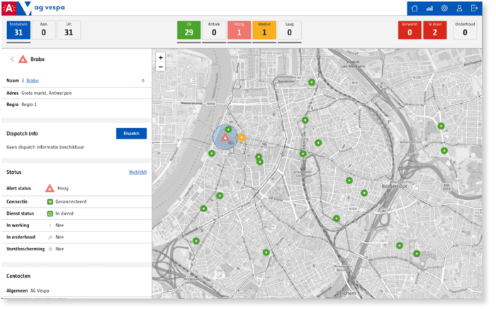
Task: Click the red triangle beside Brabo header
Action: tap(23, 59)
